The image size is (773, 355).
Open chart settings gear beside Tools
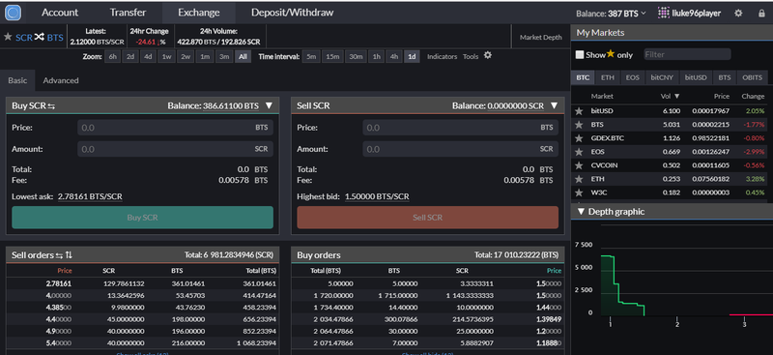[488, 55]
